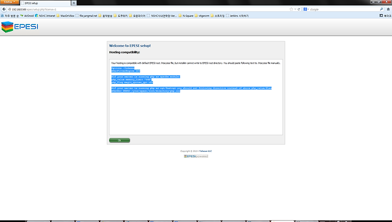Go to the browser Home page icon
392x222 pixels.
pyautogui.click(x=388, y=9)
